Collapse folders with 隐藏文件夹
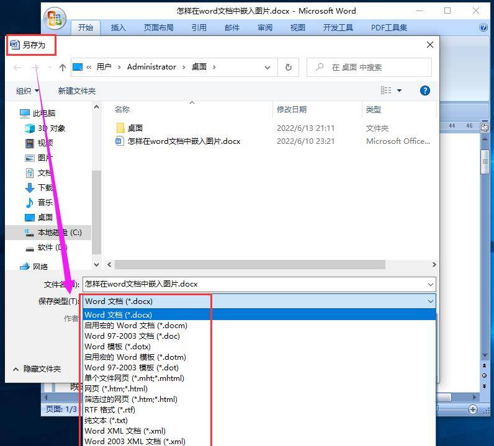 [37, 369]
